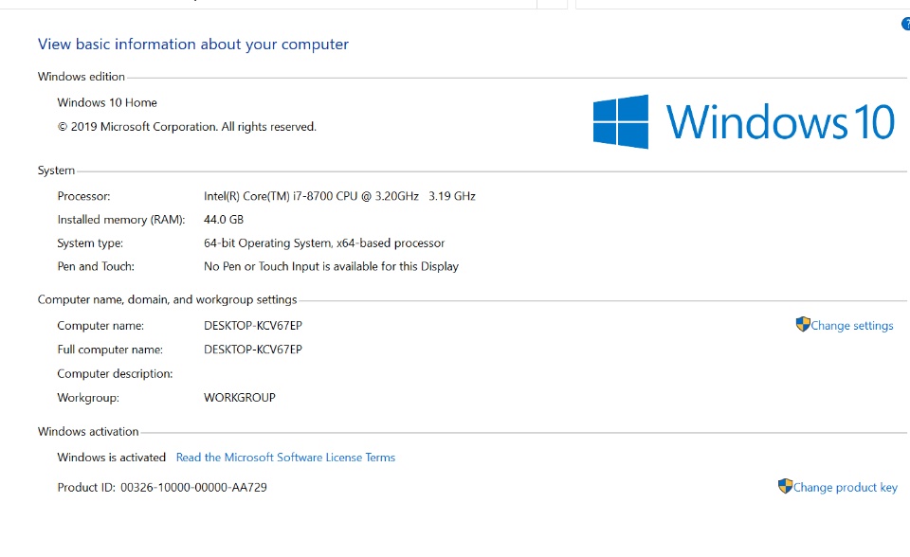Screen dimensions: 910x557
Task: Click the shield icon beside Change product key
Action: pos(785,486)
